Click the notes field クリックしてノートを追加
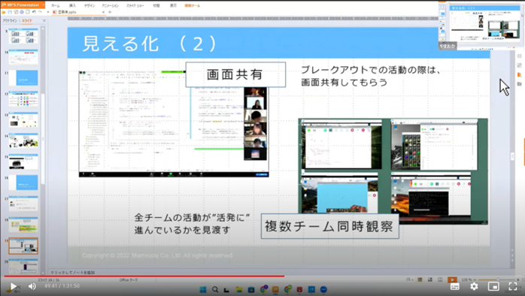The height and width of the screenshot is (296, 525). pos(73,273)
